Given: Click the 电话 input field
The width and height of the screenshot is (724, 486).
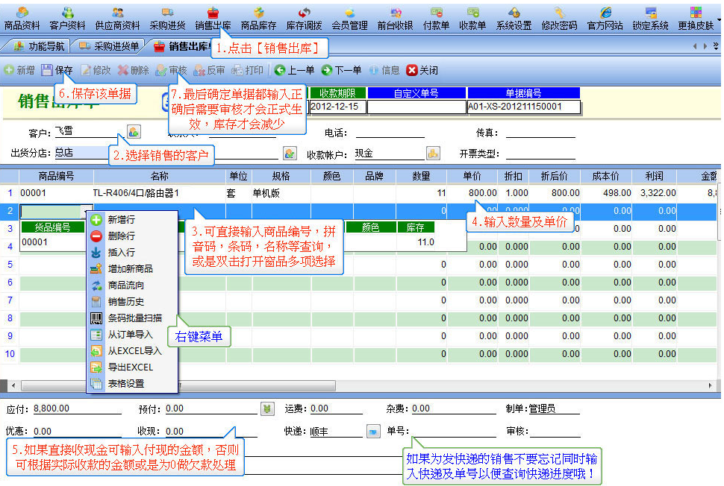Looking at the screenshot, I should pos(390,133).
